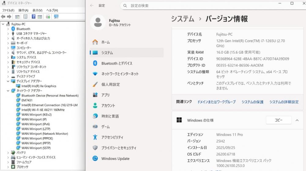Collapse the ディスプレイ アダプター tree node
Screen dimensions: 306x171
click(8, 81)
